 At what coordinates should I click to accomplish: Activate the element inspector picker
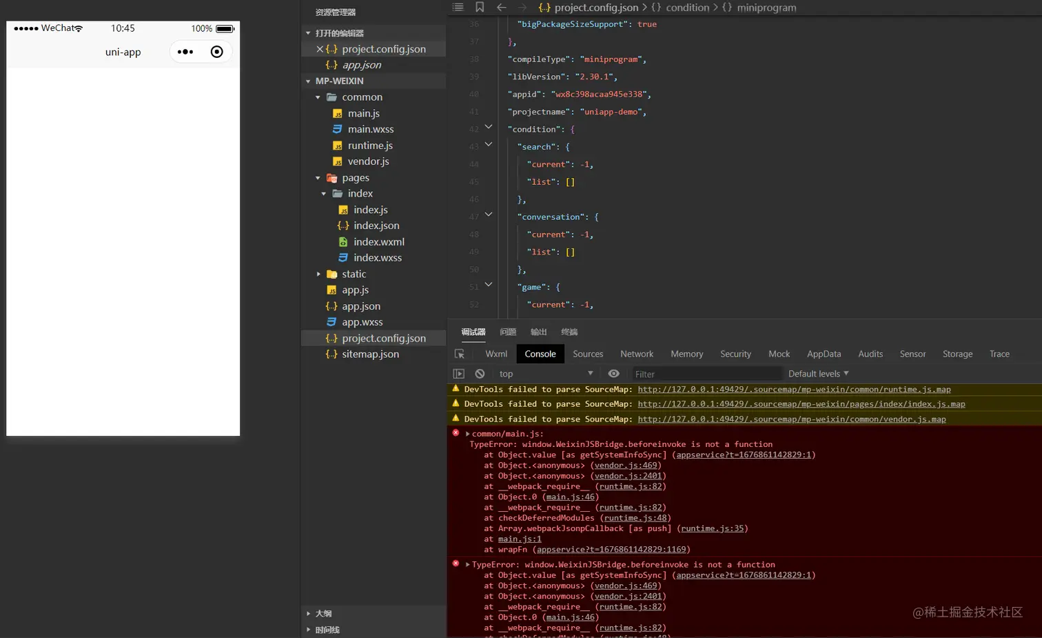(x=460, y=354)
